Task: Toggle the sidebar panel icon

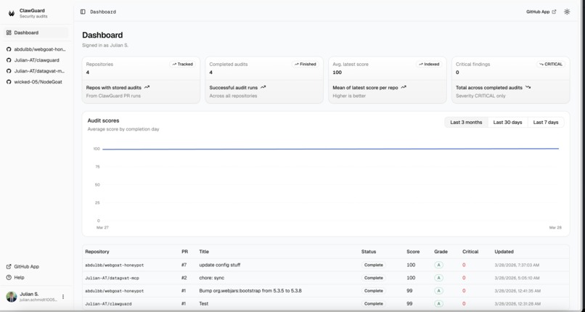Action: [83, 12]
